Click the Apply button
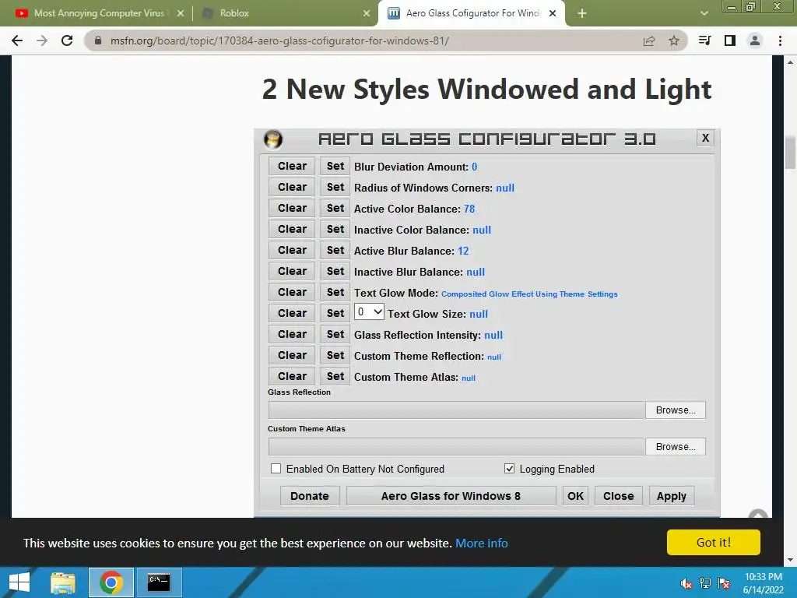The height and width of the screenshot is (598, 797). [x=672, y=496]
